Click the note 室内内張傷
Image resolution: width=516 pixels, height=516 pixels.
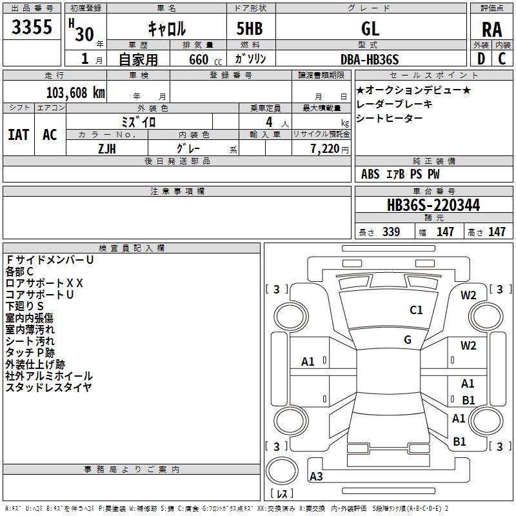[29, 318]
